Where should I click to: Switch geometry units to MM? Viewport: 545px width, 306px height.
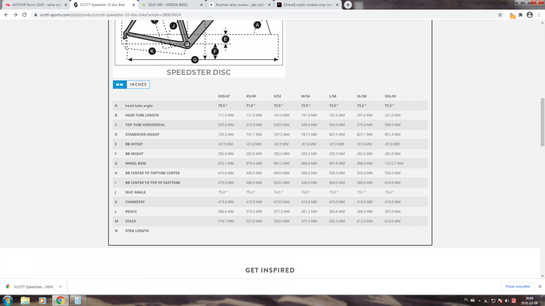(x=119, y=84)
